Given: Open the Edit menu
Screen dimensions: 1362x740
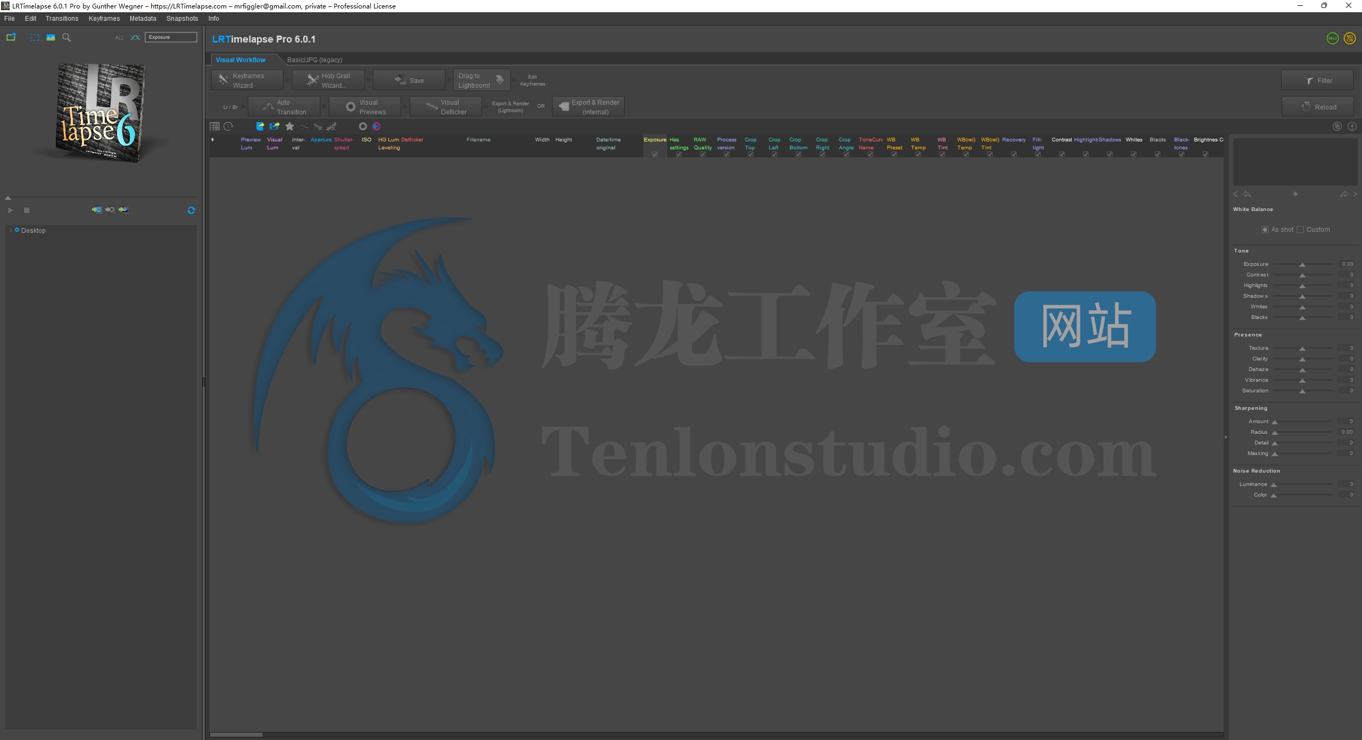Looking at the screenshot, I should pyautogui.click(x=31, y=19).
